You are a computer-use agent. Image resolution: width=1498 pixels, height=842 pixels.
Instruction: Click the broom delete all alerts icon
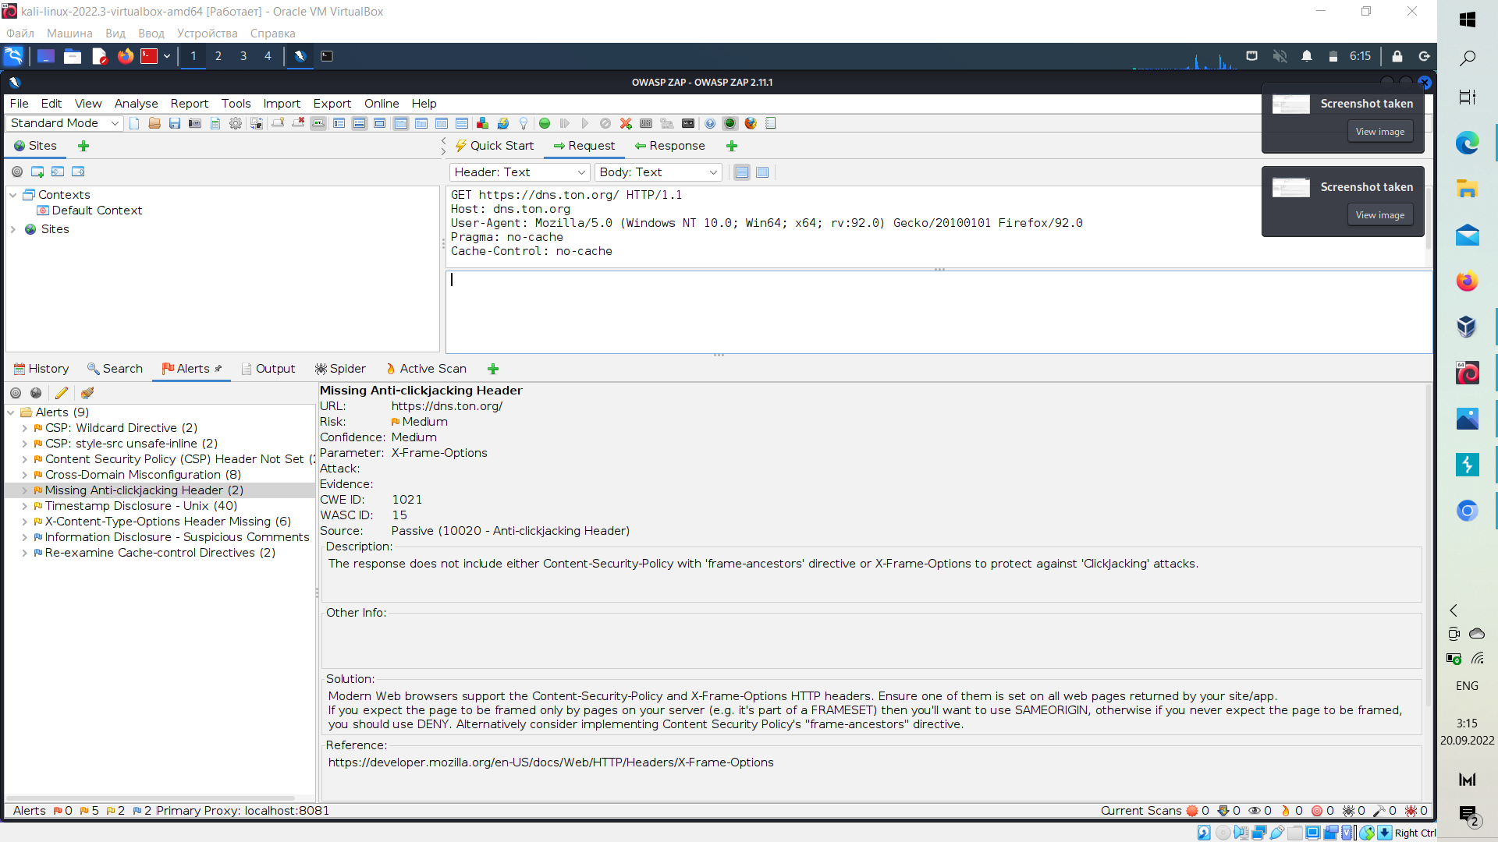click(x=87, y=393)
